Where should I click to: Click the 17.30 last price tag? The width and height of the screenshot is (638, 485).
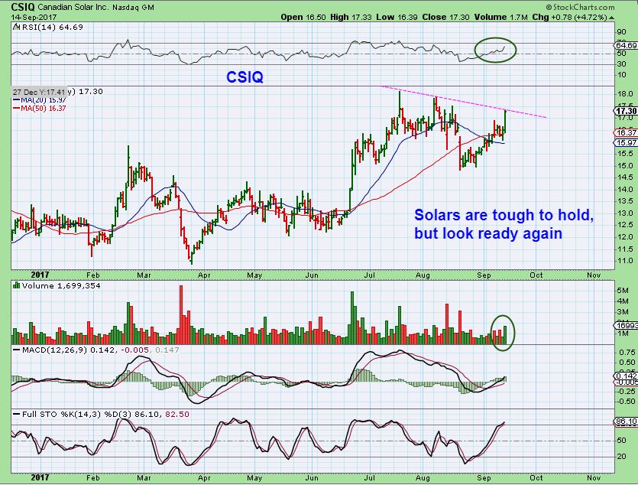coord(627,111)
